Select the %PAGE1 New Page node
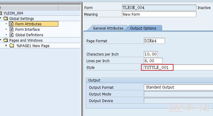213x116 pixels. [x=33, y=46]
